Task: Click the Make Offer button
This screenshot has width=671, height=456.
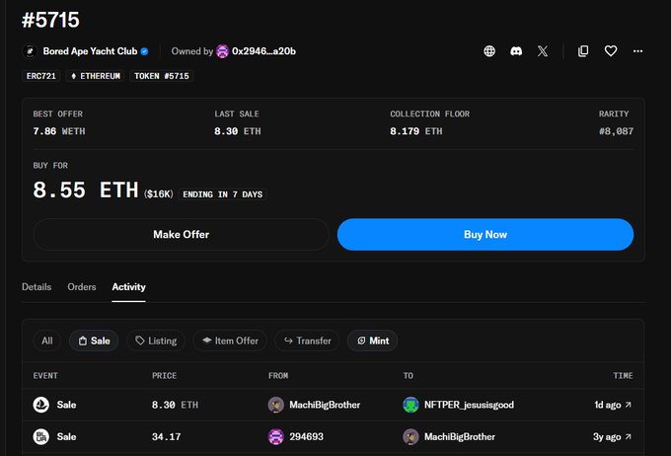Action: [x=181, y=235]
